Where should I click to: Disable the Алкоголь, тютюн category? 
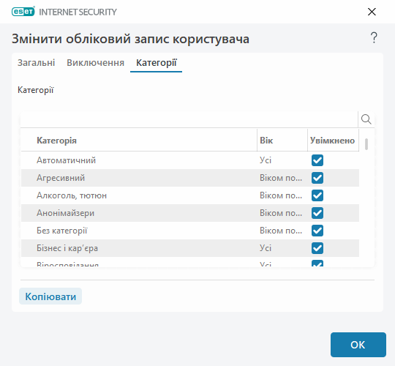[317, 195]
